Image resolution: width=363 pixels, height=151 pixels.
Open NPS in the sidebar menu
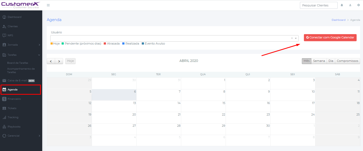(x=10, y=35)
